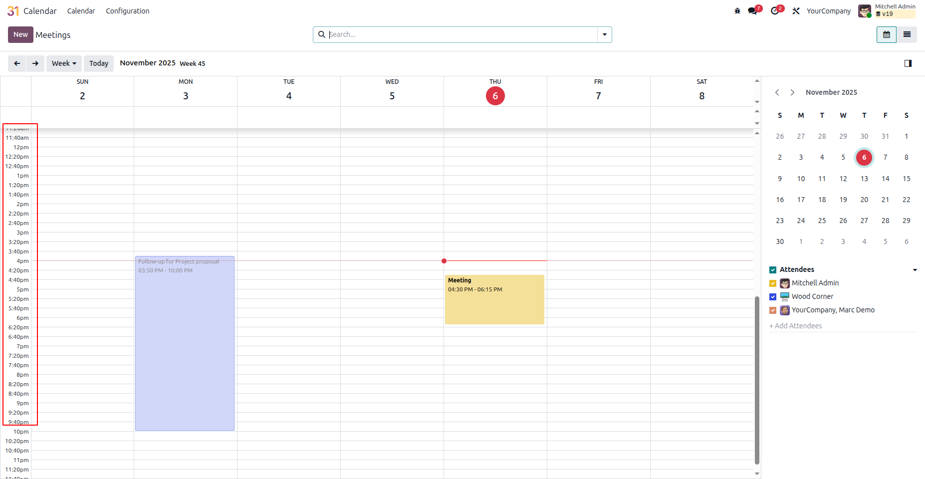
Task: Click Mitchell Admin attendee avatar
Action: tap(785, 283)
